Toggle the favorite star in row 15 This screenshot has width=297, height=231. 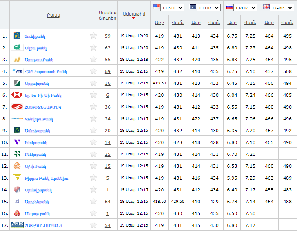[x=93, y=202]
